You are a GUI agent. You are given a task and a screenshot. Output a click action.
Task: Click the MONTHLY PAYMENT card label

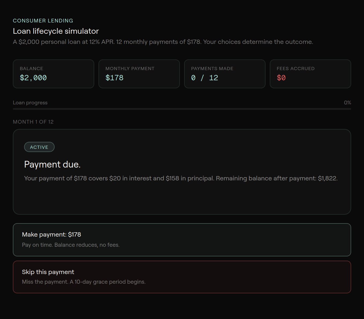coord(130,69)
